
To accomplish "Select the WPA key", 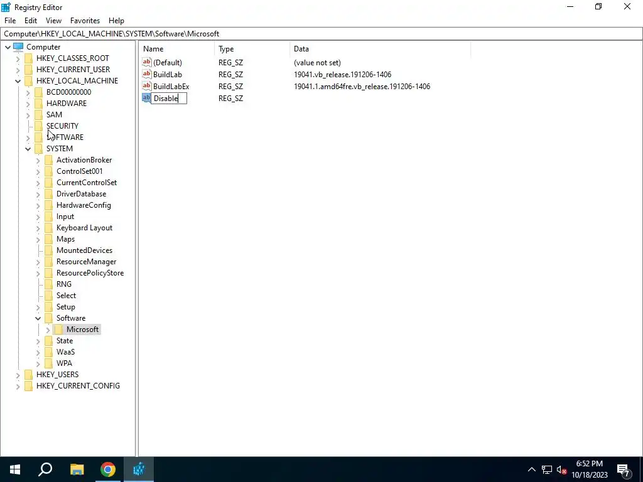I will (64, 363).
